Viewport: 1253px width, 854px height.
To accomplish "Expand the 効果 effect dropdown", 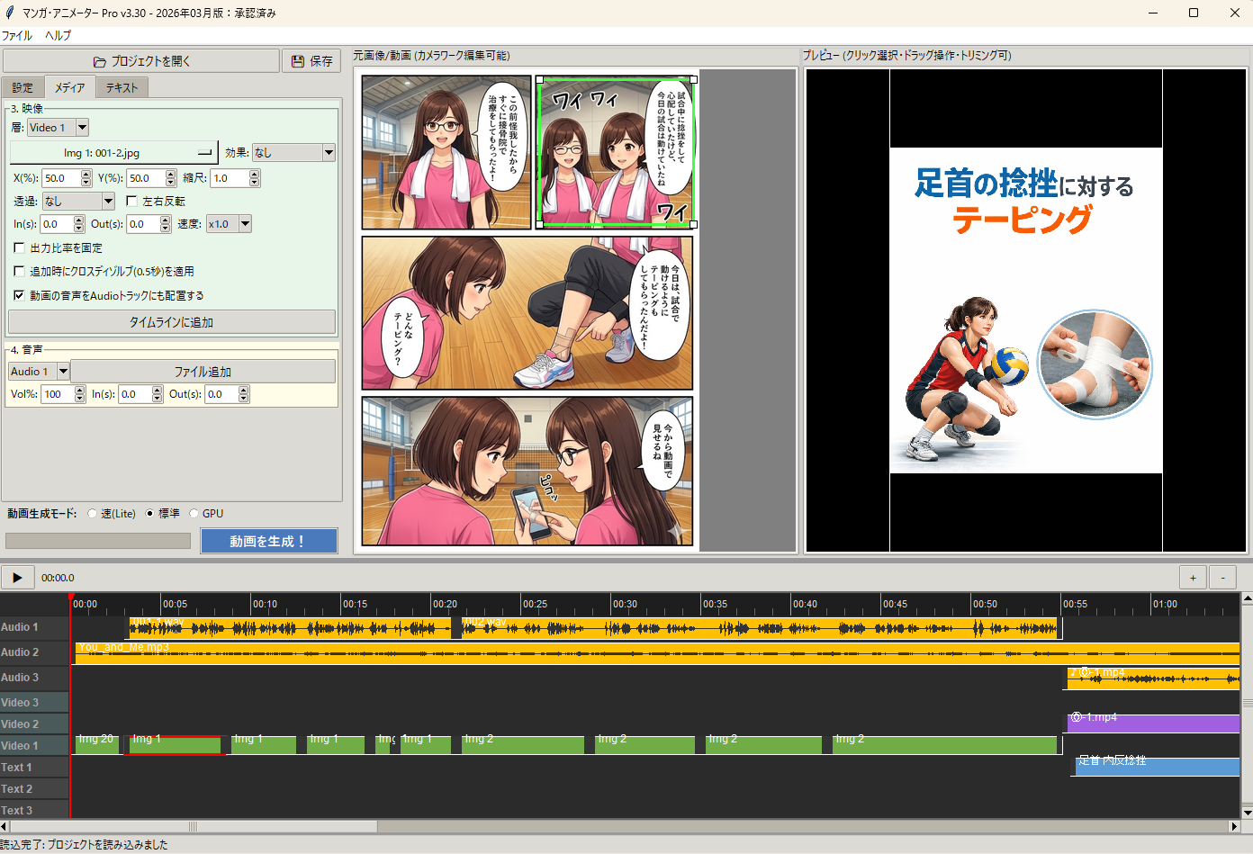I will click(329, 153).
